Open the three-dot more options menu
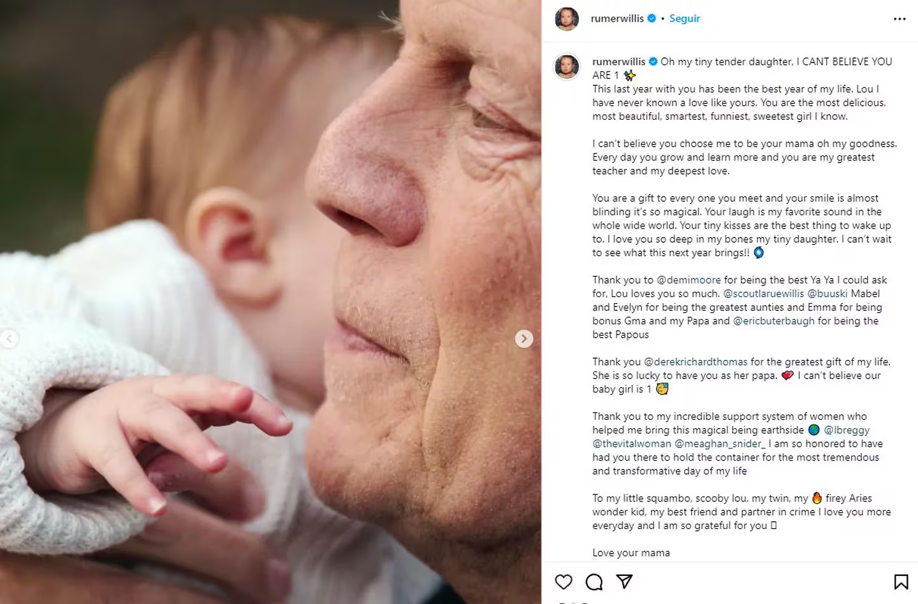918x604 pixels. 900,19
